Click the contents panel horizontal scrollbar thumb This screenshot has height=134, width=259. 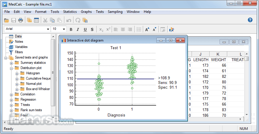click(x=20, y=122)
